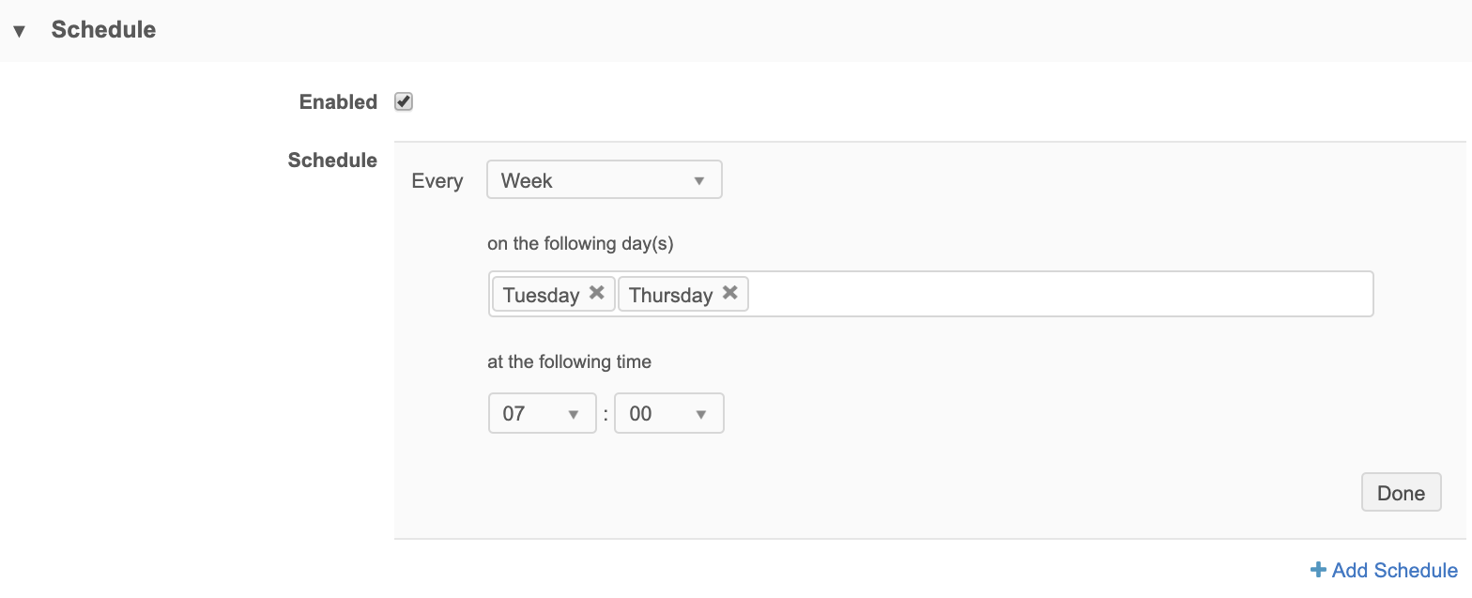This screenshot has height=598, width=1472.
Task: Click the Week dropdown arrow
Action: 698,181
